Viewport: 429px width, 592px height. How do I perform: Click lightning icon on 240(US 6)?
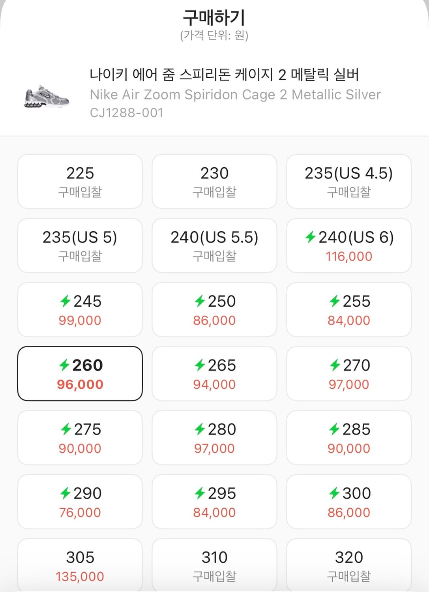[x=310, y=237]
